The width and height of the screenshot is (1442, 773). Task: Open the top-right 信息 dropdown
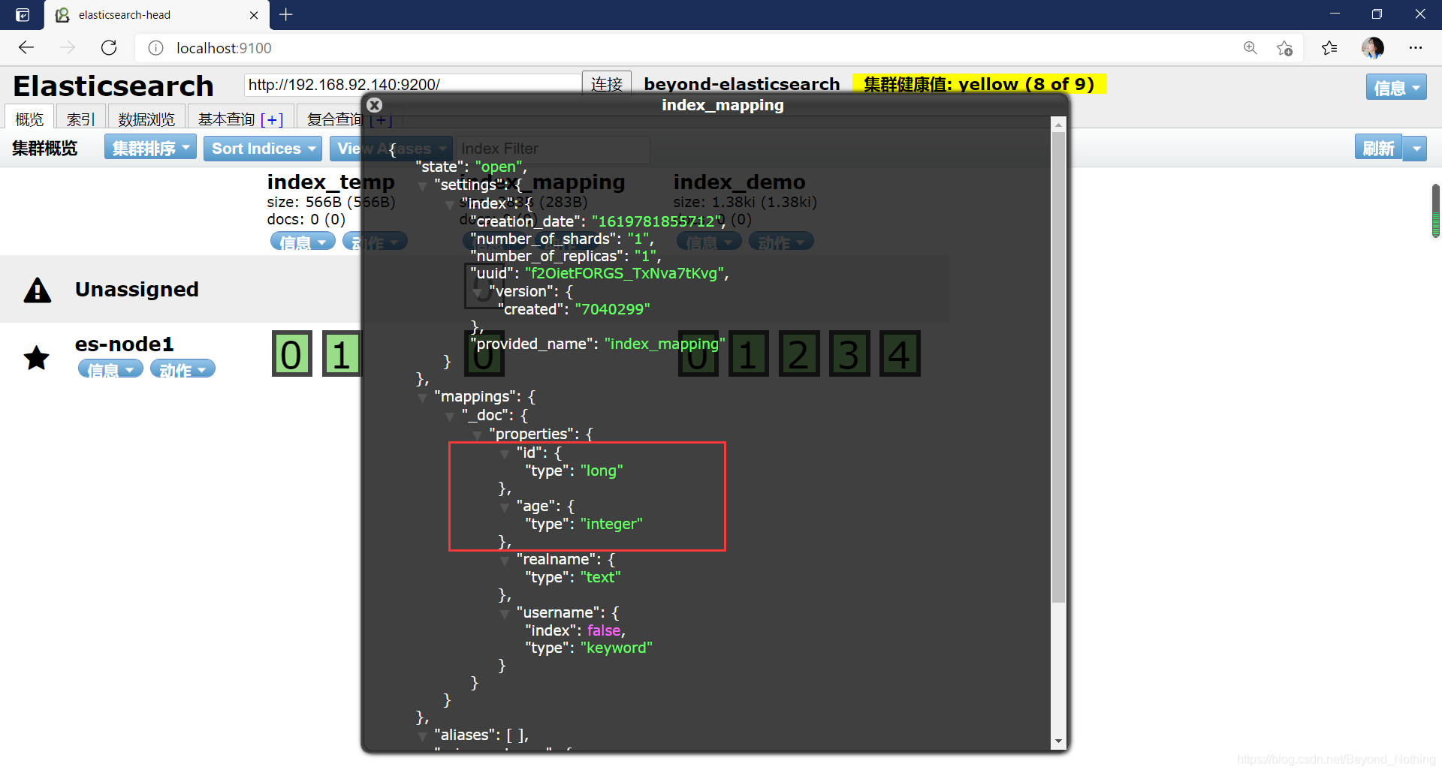coord(1396,87)
